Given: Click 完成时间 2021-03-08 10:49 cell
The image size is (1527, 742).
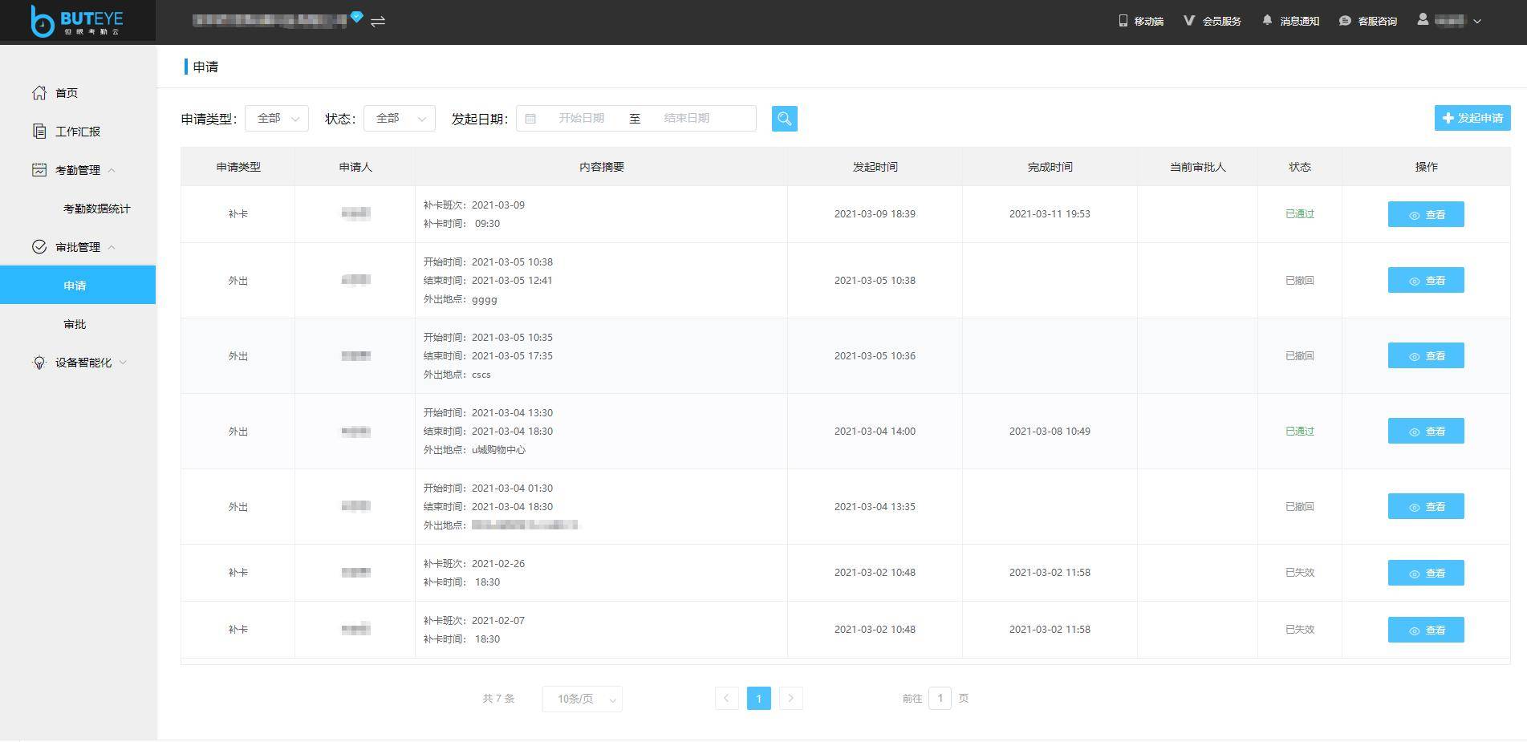Looking at the screenshot, I should 1050,432.
